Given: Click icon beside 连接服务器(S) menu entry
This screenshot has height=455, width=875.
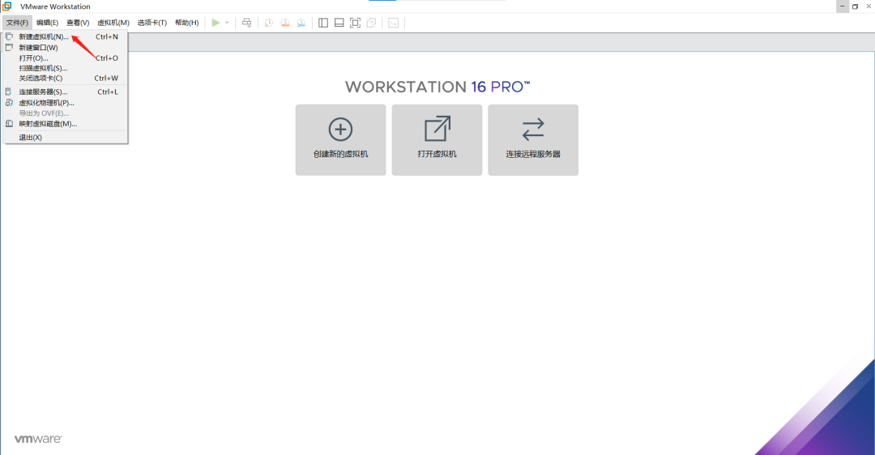Looking at the screenshot, I should click(8, 91).
